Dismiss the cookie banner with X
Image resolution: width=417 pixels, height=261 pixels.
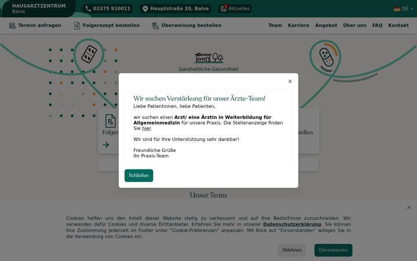click(409, 207)
